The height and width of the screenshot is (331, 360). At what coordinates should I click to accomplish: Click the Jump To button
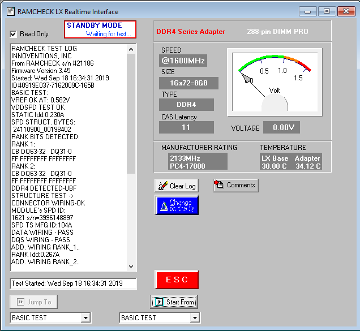click(33, 302)
